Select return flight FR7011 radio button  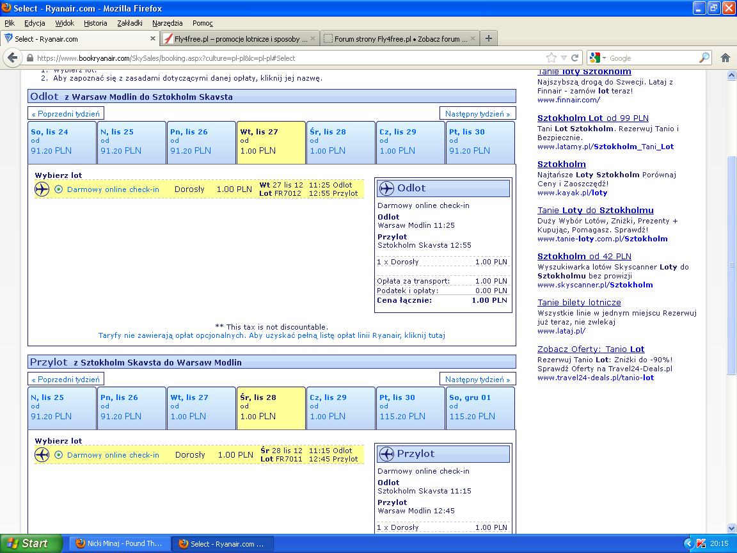[58, 454]
